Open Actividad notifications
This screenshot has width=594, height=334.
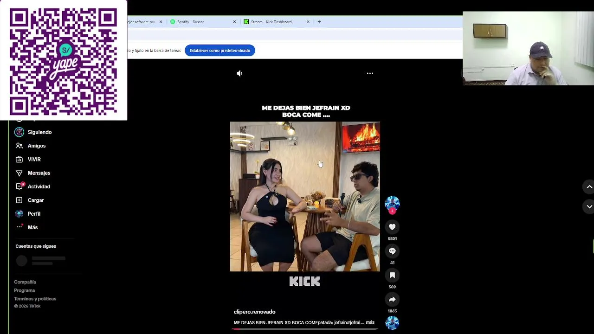pos(39,186)
